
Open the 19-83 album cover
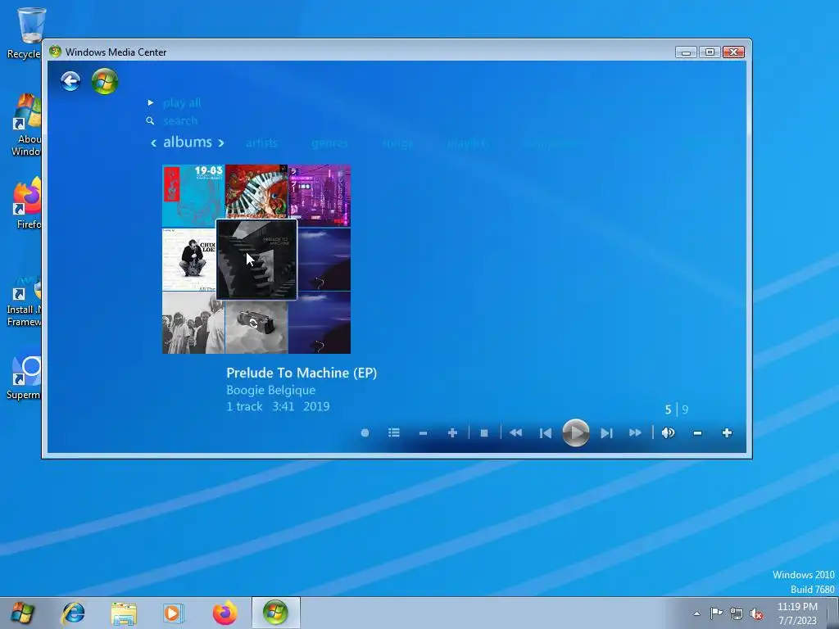193,196
